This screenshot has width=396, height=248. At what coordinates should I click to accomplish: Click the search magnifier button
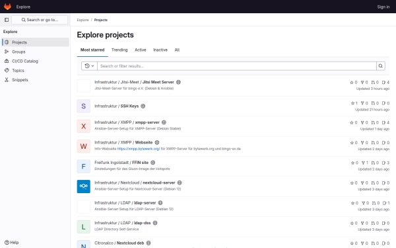click(x=381, y=66)
